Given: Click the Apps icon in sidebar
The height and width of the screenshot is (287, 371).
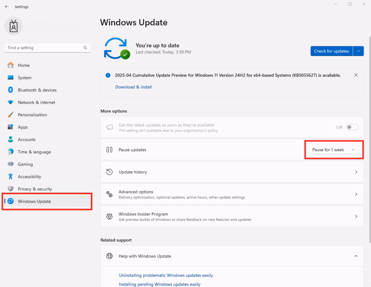Looking at the screenshot, I should (11, 127).
